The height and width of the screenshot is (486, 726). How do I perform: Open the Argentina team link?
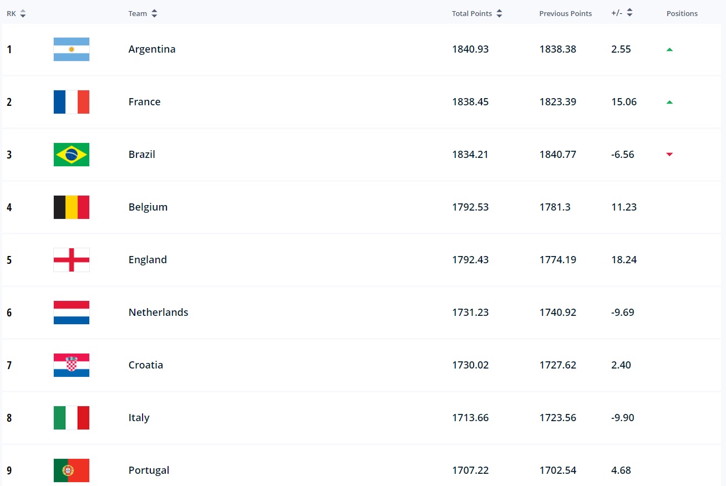(x=152, y=49)
